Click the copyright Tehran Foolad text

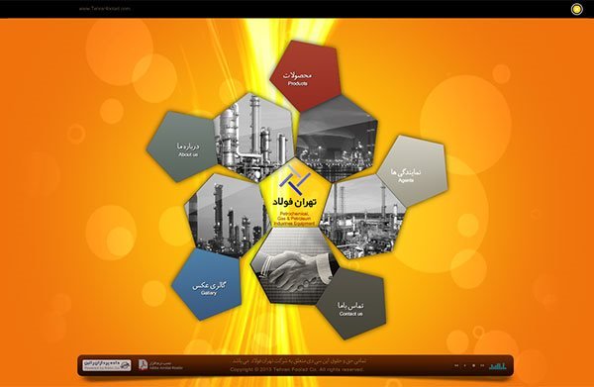click(x=297, y=369)
